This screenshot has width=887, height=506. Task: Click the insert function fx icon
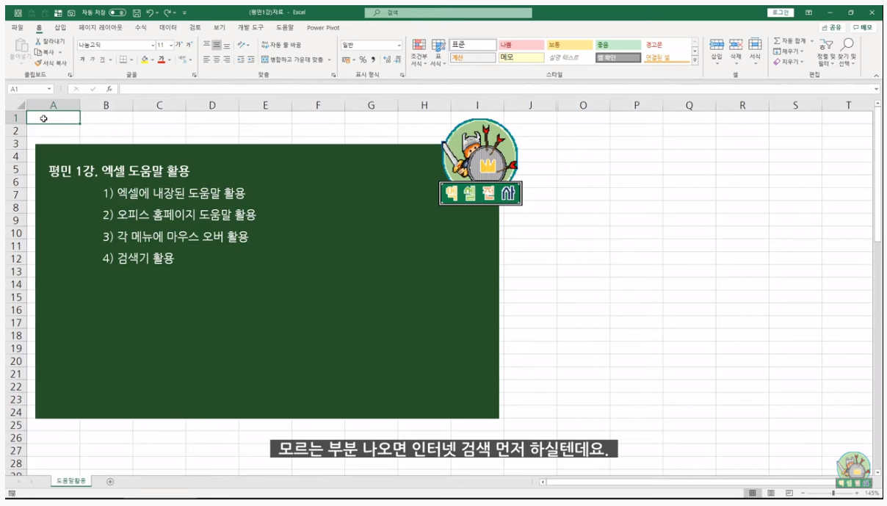pos(109,89)
